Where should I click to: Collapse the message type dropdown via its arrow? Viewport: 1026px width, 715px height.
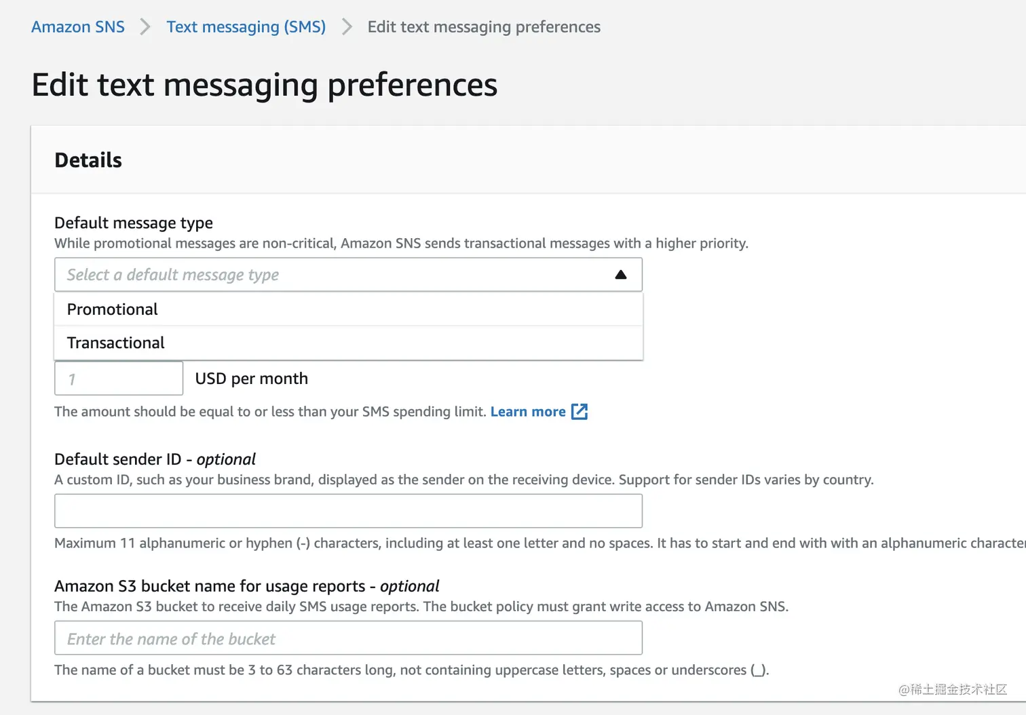621,274
